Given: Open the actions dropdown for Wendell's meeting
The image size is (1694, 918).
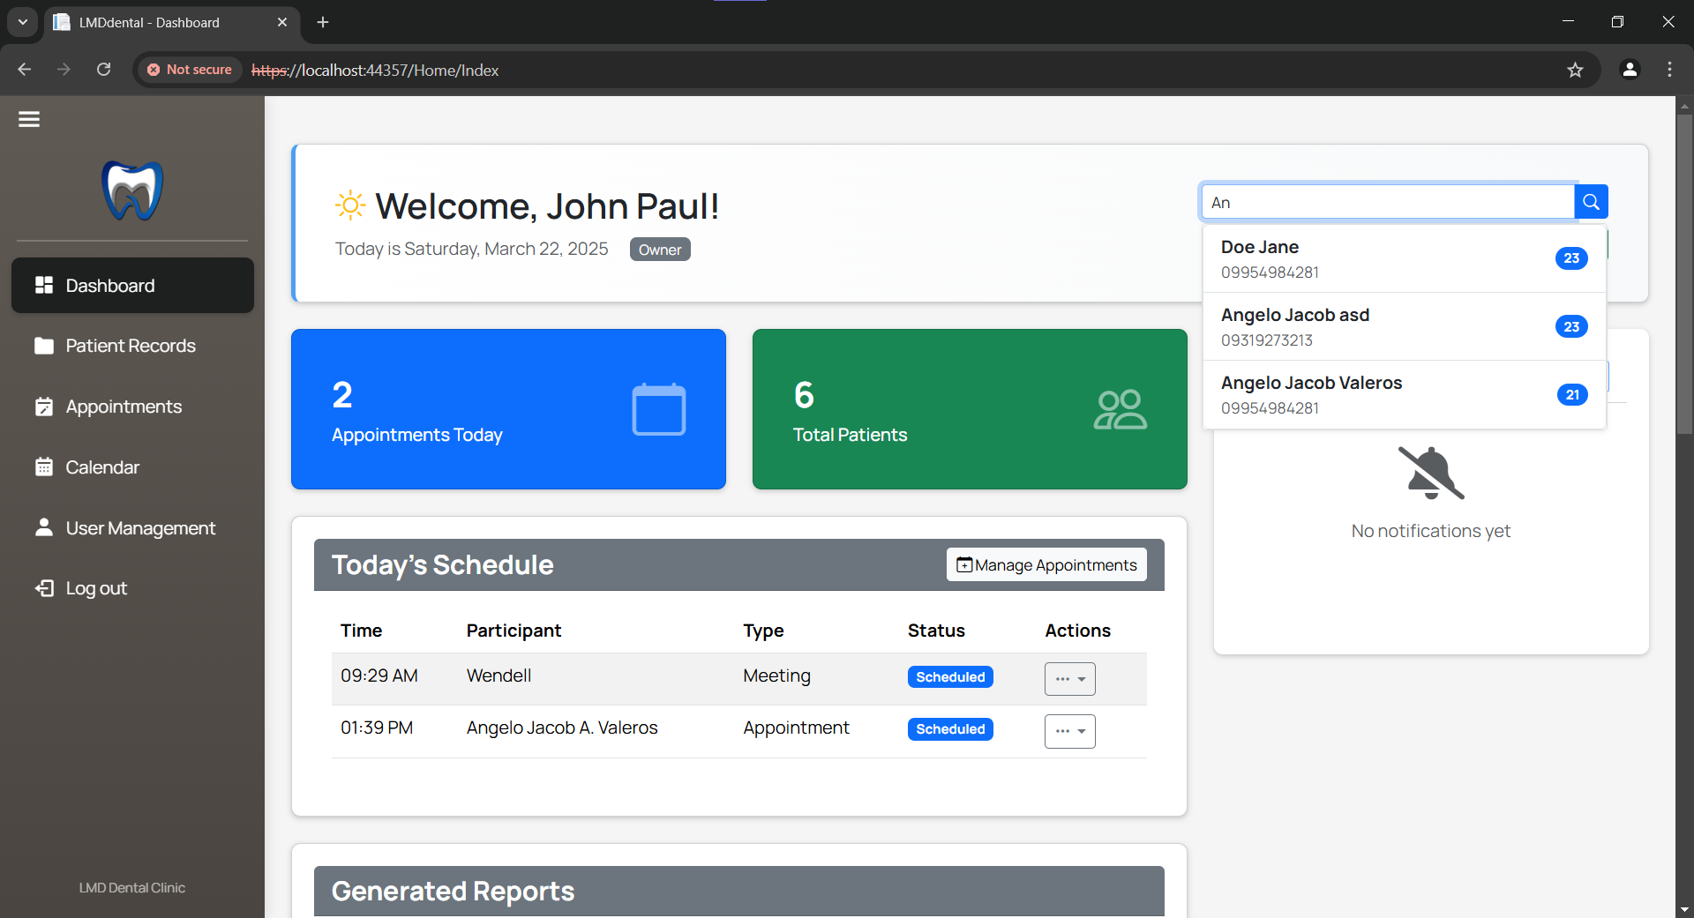Looking at the screenshot, I should pyautogui.click(x=1068, y=678).
